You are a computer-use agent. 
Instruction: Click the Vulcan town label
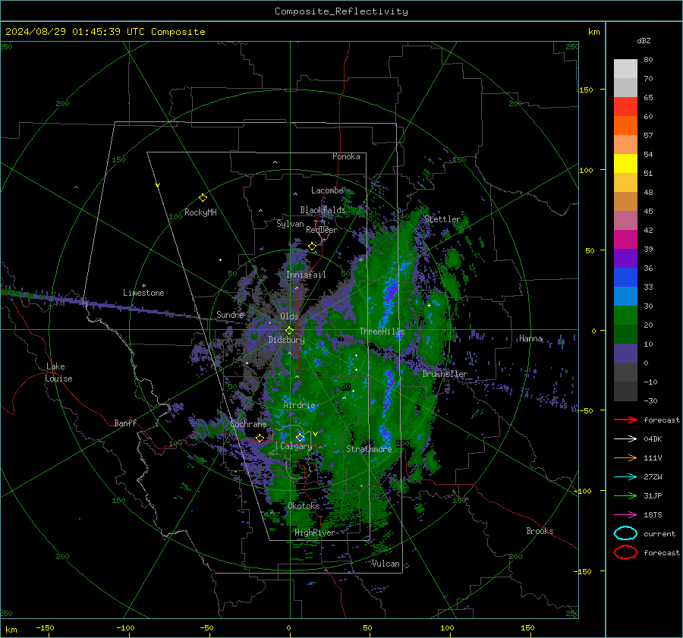coord(386,564)
